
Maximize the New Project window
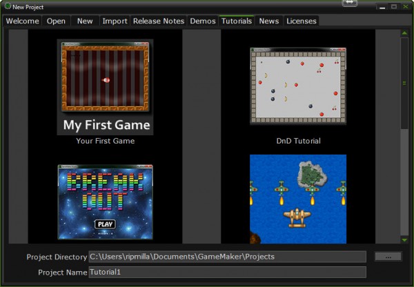coord(392,6)
